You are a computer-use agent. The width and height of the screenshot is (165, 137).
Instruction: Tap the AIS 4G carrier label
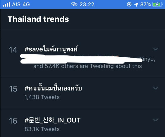[21, 4]
